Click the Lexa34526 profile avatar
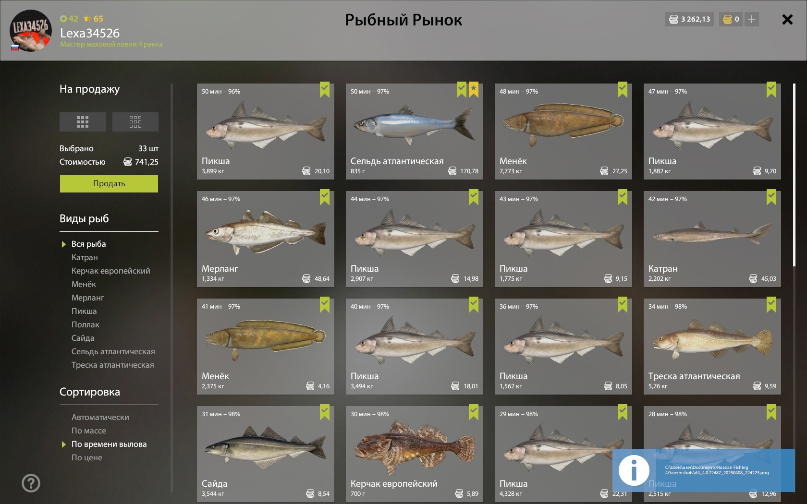This screenshot has height=504, width=807. click(31, 30)
